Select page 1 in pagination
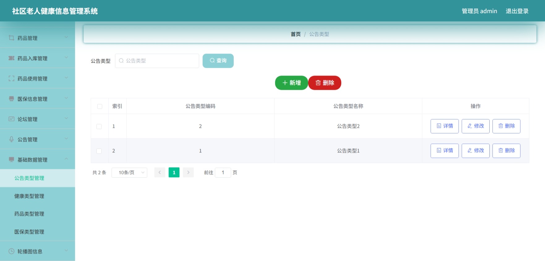545x261 pixels. (x=174, y=173)
